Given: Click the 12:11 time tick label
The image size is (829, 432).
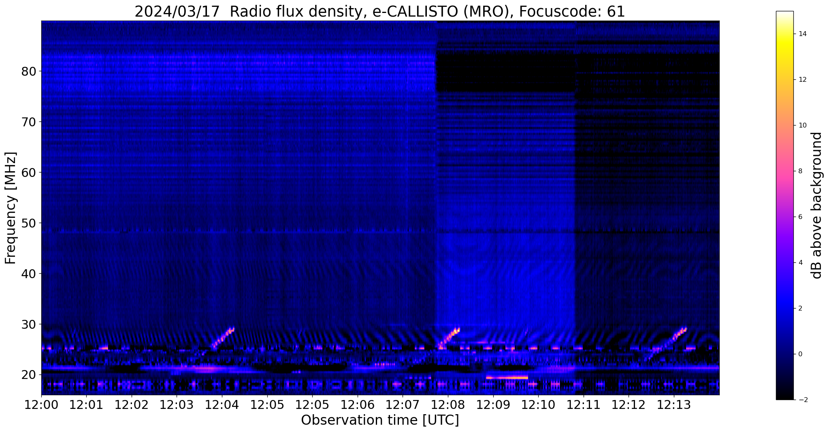Looking at the screenshot, I should [584, 405].
